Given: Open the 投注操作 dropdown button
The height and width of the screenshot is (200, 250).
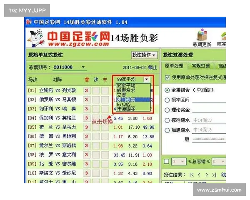Looking at the screenshot, I should click(144, 55).
